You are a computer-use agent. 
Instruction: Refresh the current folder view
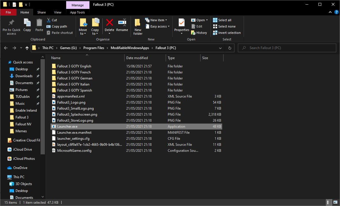tap(230, 48)
